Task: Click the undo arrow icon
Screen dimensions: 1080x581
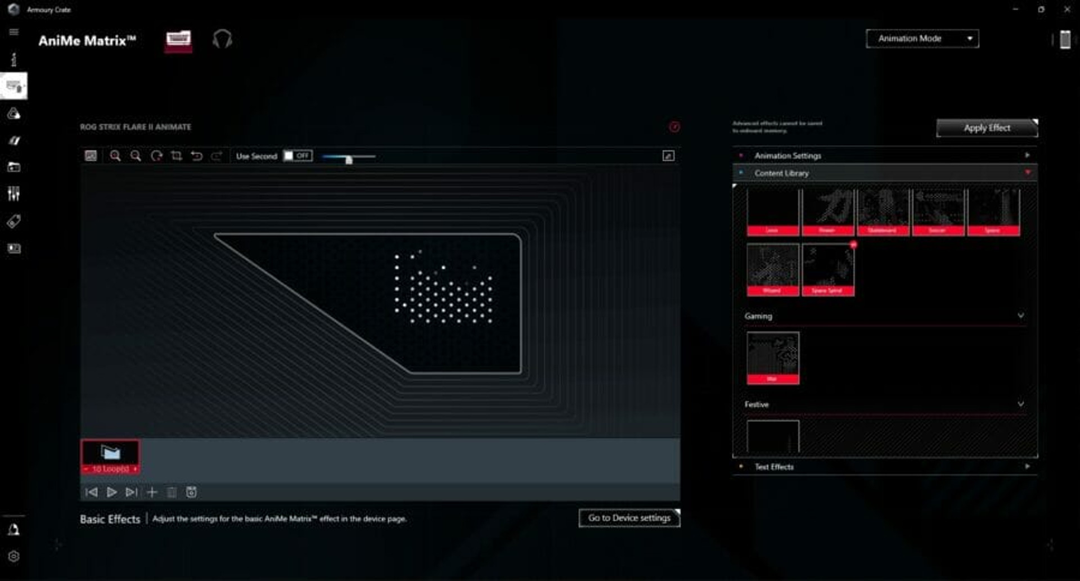Action: (x=196, y=156)
